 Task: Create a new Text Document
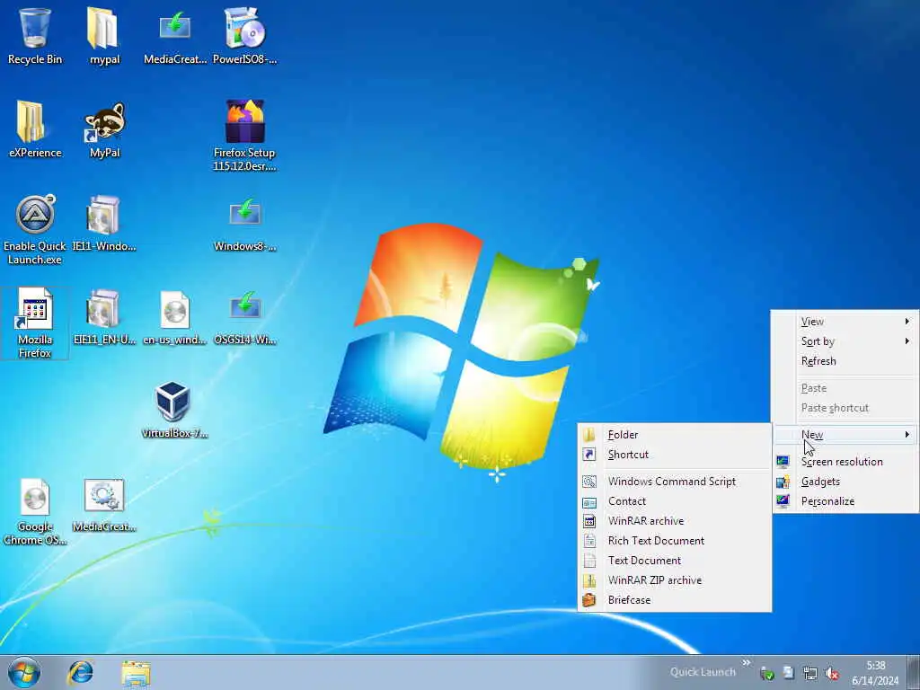tap(674, 561)
